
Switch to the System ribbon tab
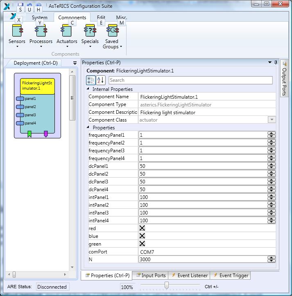click(x=39, y=17)
